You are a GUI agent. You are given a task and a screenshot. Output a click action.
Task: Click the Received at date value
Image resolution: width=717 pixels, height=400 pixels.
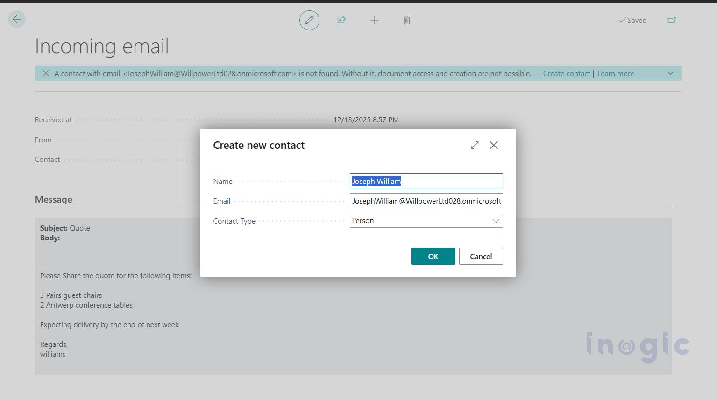366,120
